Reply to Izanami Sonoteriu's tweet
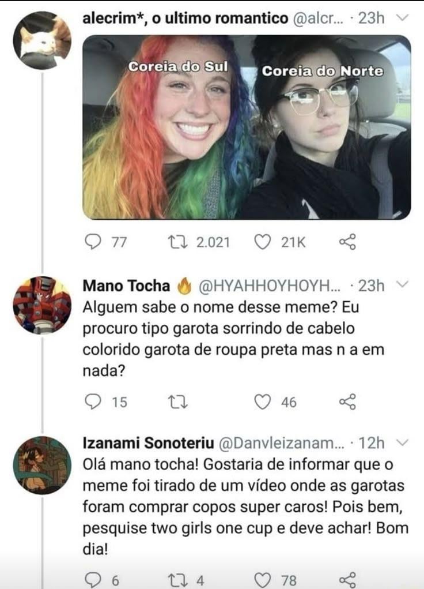The width and height of the screenshot is (424, 589). [91, 580]
